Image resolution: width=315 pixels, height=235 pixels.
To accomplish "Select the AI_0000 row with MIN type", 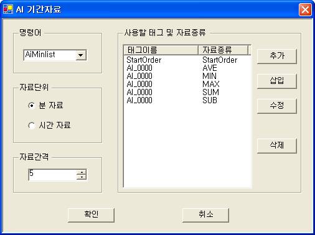I will click(187, 76).
